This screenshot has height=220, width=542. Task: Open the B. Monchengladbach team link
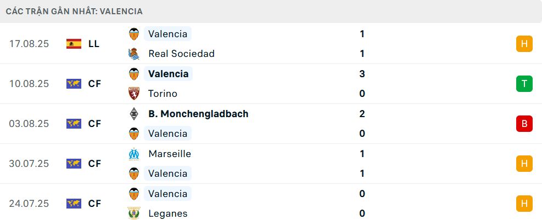[x=198, y=114]
